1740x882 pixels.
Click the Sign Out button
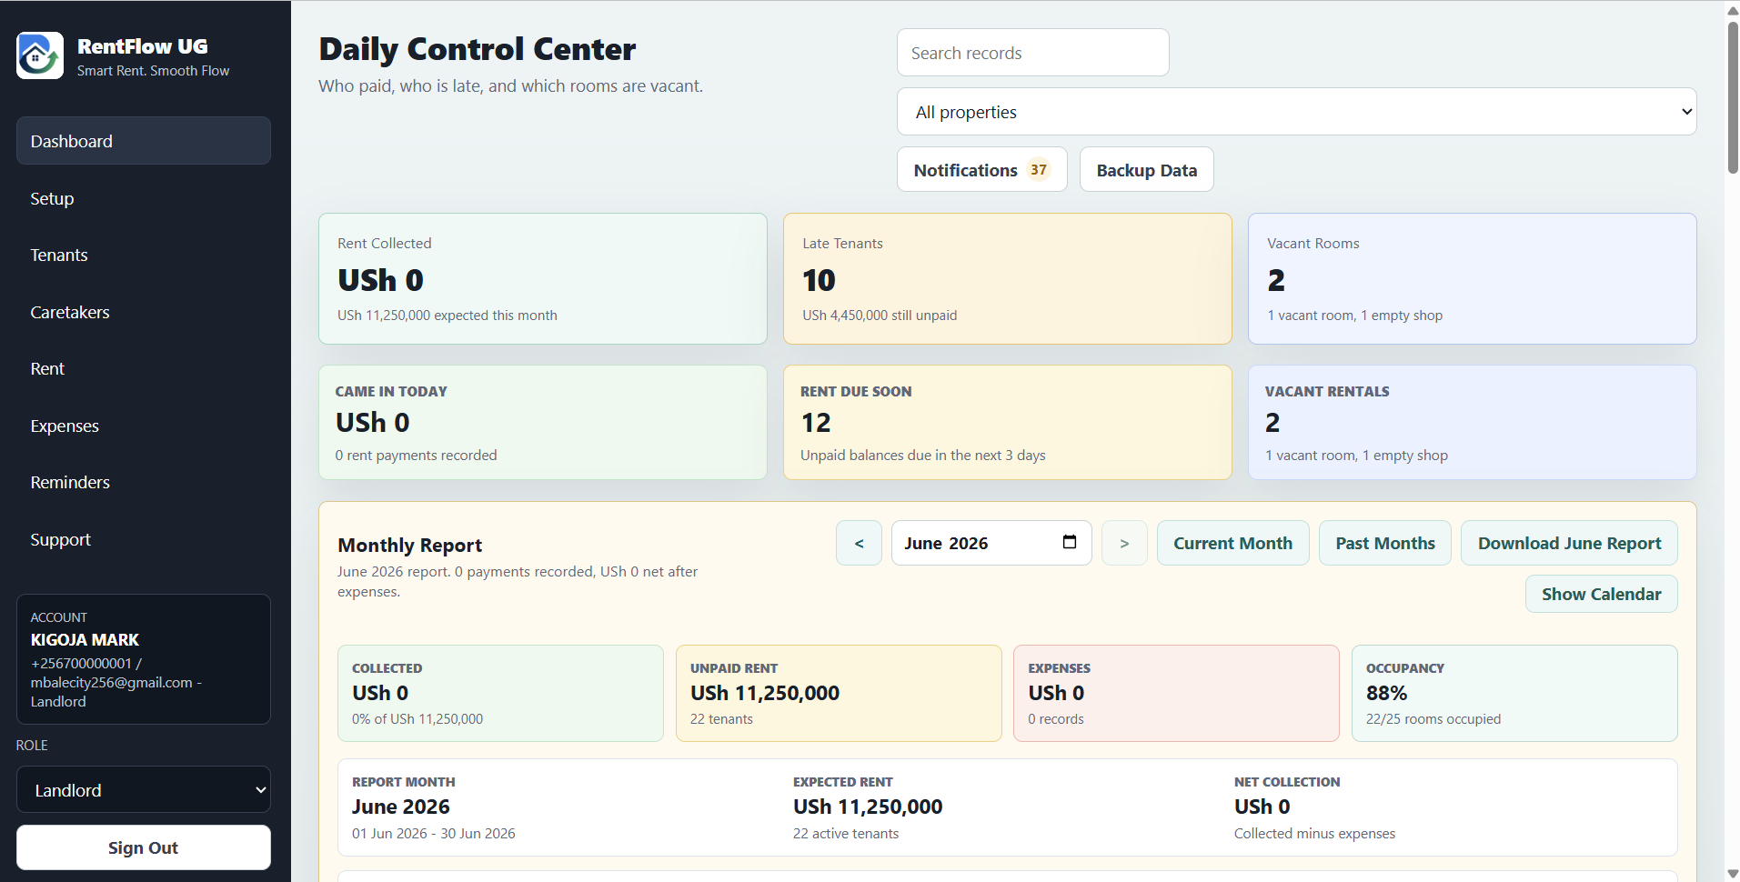click(x=144, y=847)
